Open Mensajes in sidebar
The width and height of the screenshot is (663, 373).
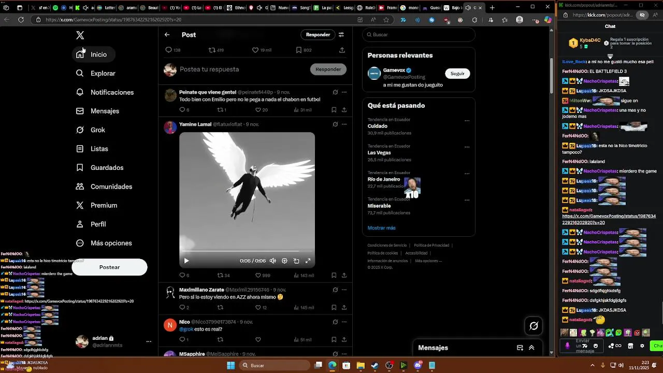98,111
